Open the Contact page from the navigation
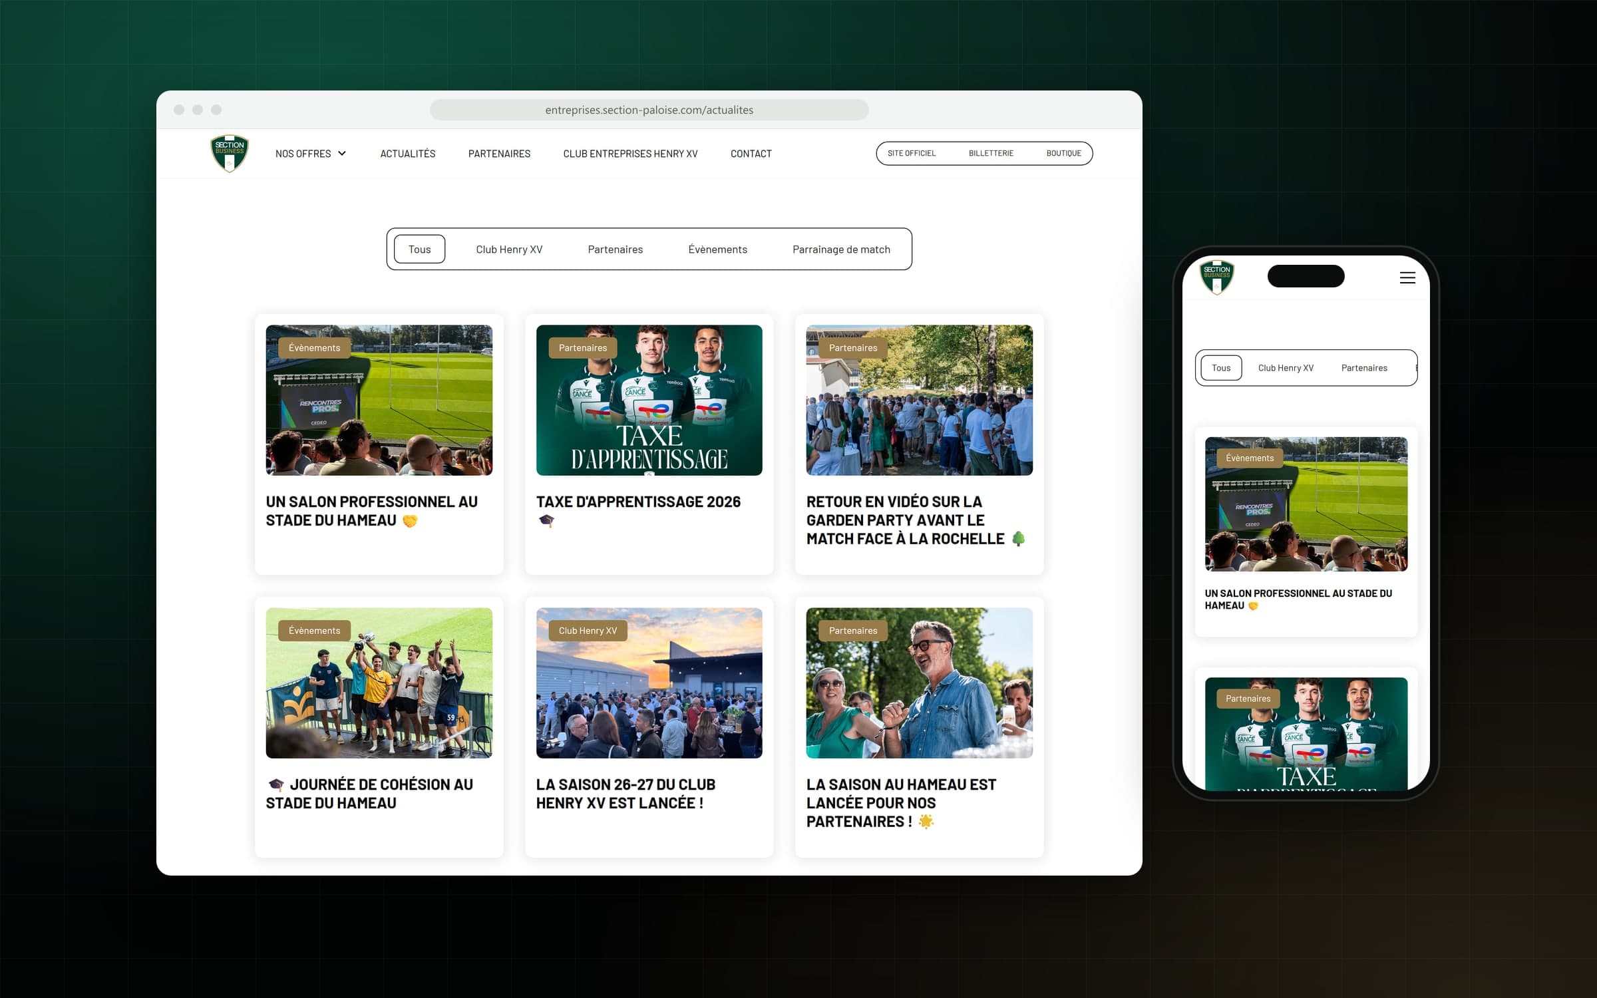The image size is (1597, 998). pos(751,154)
